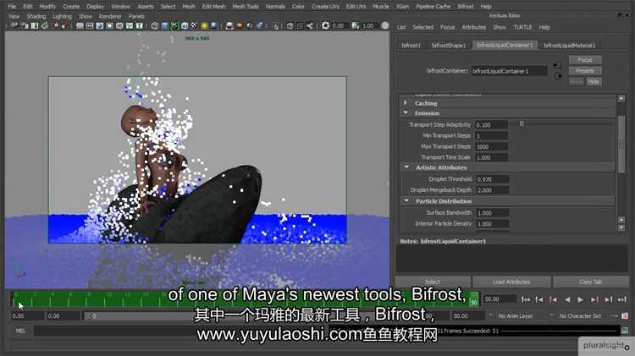Click the exposure icon beside 0.00

pos(326,26)
